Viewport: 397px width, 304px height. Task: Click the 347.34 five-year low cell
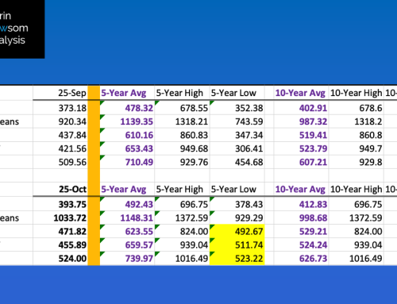click(x=237, y=135)
